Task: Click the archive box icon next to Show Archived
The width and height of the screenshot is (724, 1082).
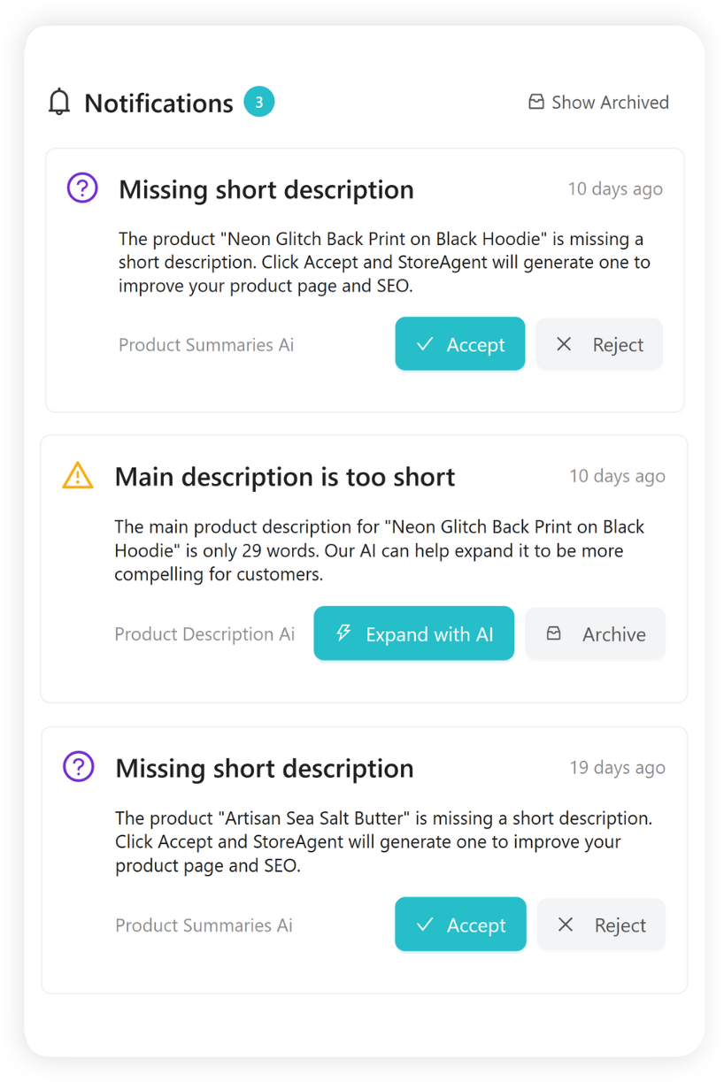Action: (x=536, y=102)
